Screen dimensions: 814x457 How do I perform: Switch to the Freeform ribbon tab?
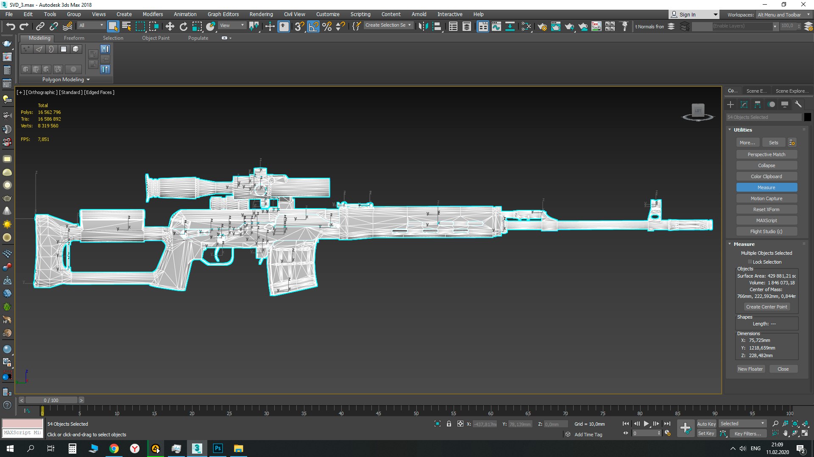click(74, 38)
